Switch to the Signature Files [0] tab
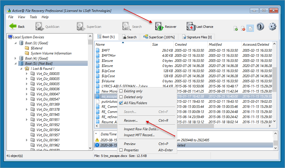Screen dimensions: 285x168 point(197,37)
